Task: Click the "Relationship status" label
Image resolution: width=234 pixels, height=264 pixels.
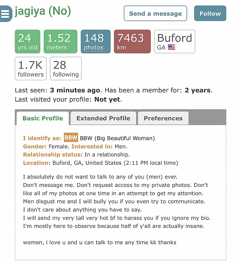Action: (x=53, y=155)
